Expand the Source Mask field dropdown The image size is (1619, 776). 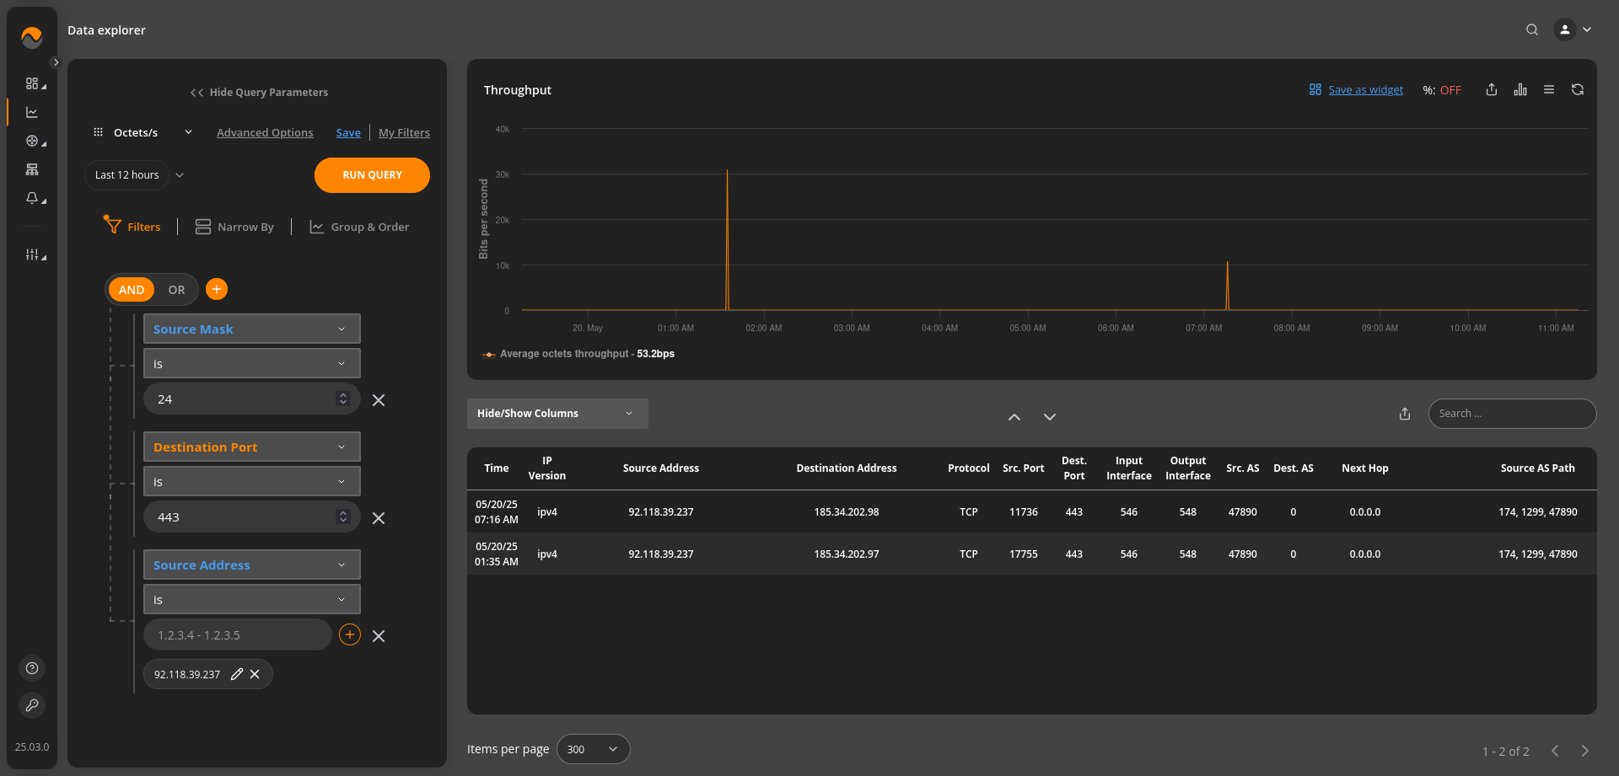pyautogui.click(x=251, y=329)
